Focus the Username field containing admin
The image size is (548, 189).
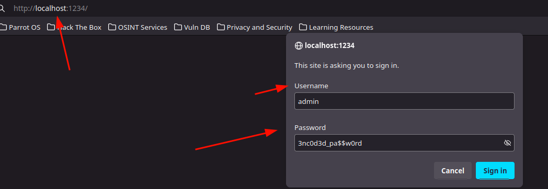[404, 101]
